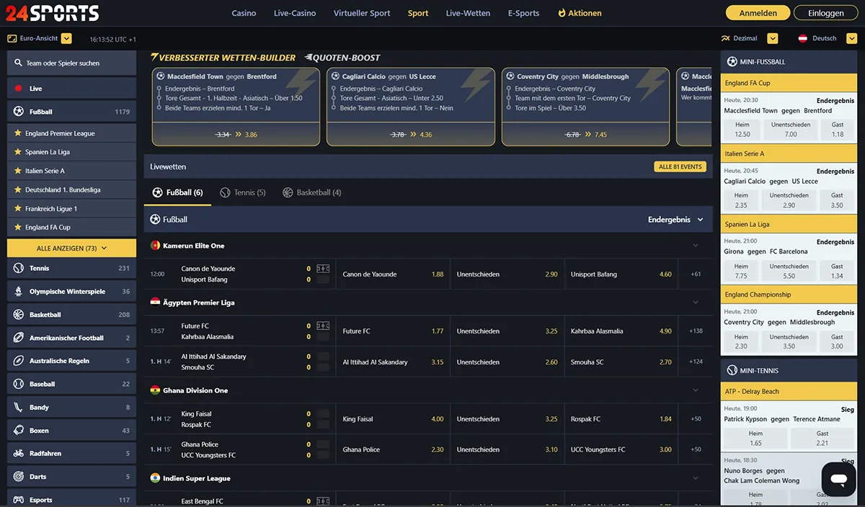
Task: Bet Gast 1.34 on Girona vs FC Barcelona
Action: (837, 271)
